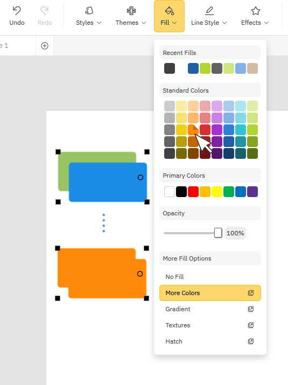This screenshot has width=288, height=385.
Task: Pick the red primary color swatch
Action: tap(193, 192)
